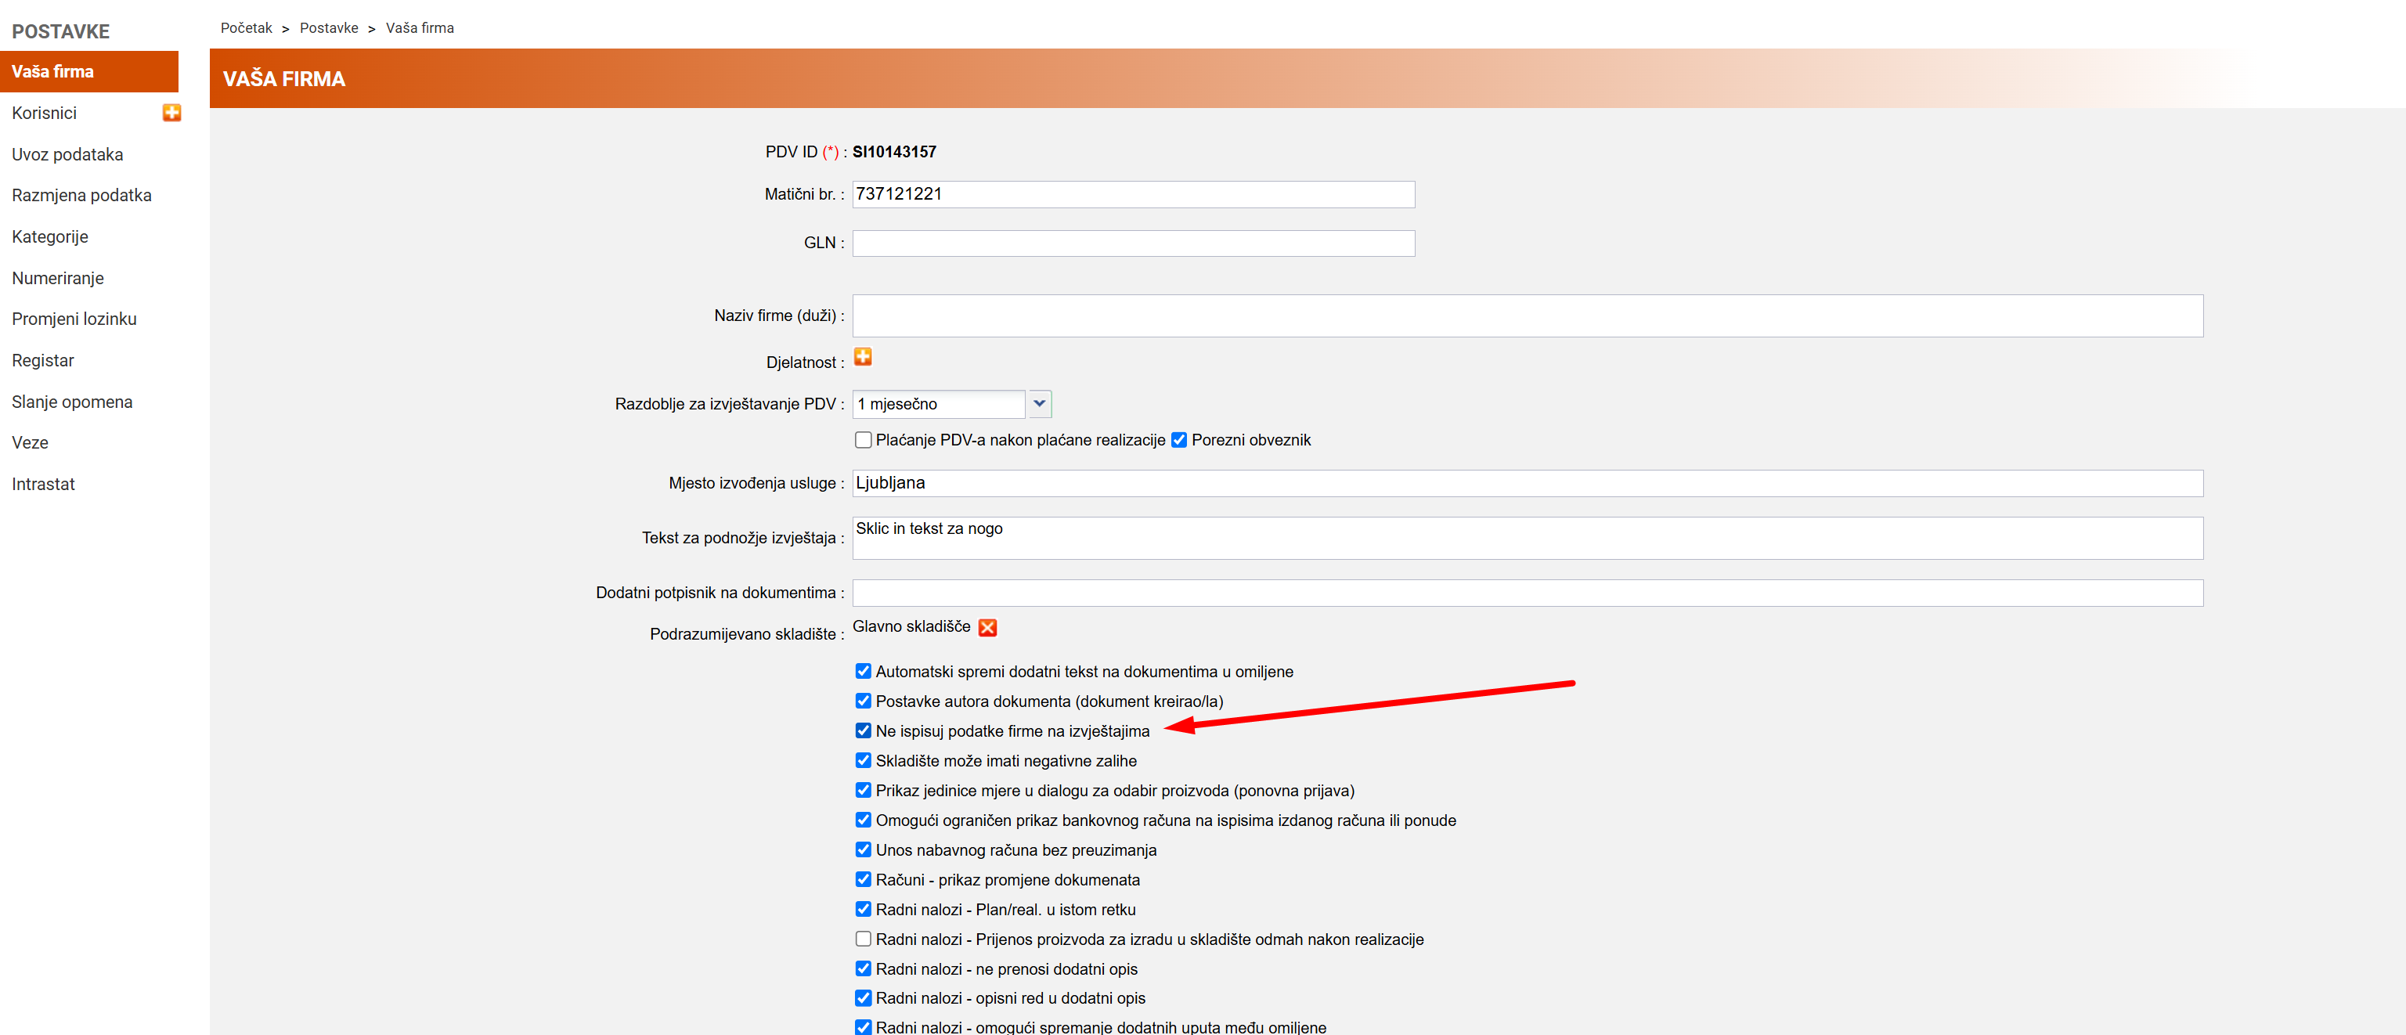Uncheck 'Skladište može imati negativne zalihe'
Screen dimensions: 2406x1035
(x=863, y=760)
